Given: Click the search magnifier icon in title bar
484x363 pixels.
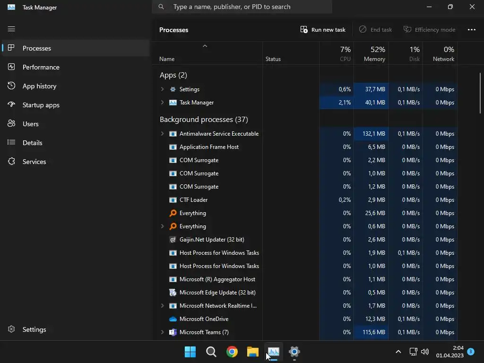Looking at the screenshot, I should (161, 7).
